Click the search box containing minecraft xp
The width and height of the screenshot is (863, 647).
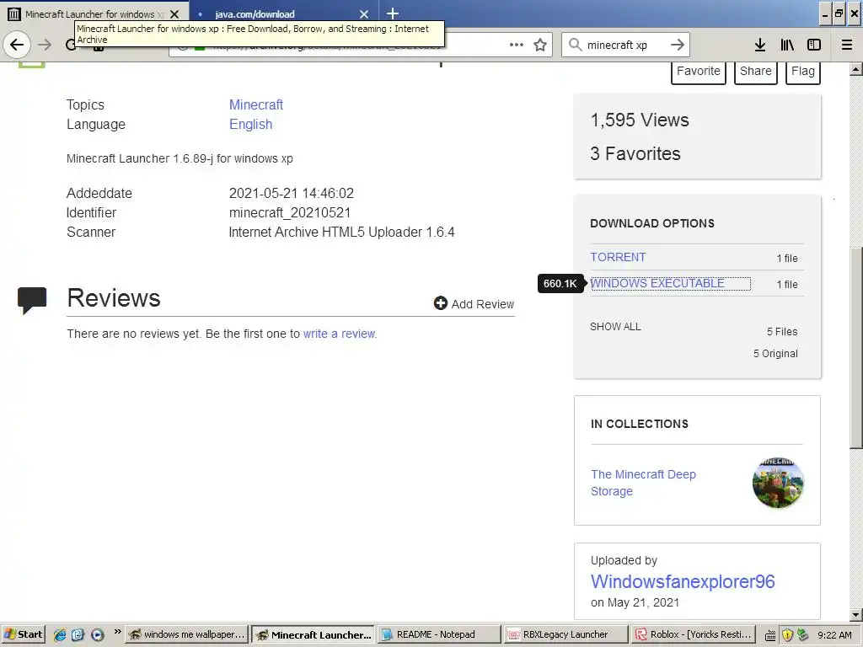coord(624,45)
